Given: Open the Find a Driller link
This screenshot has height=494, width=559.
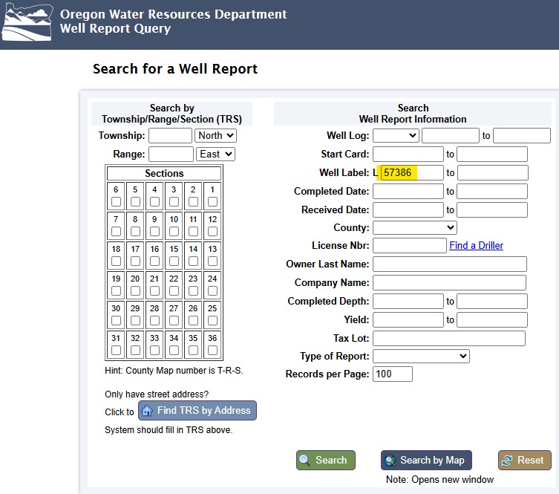Looking at the screenshot, I should (x=476, y=245).
